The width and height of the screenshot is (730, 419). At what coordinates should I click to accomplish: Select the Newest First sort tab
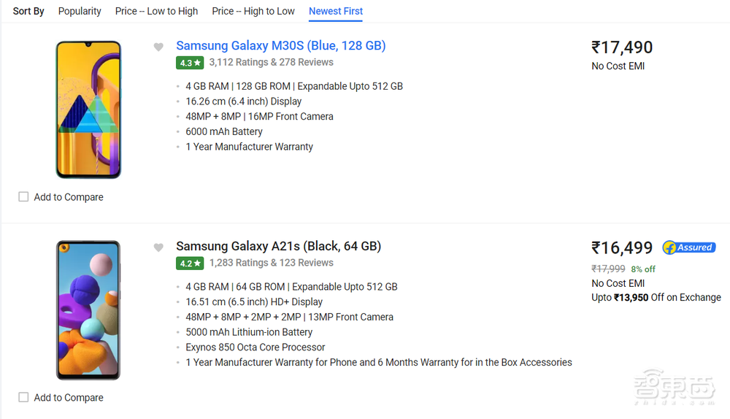coord(336,11)
